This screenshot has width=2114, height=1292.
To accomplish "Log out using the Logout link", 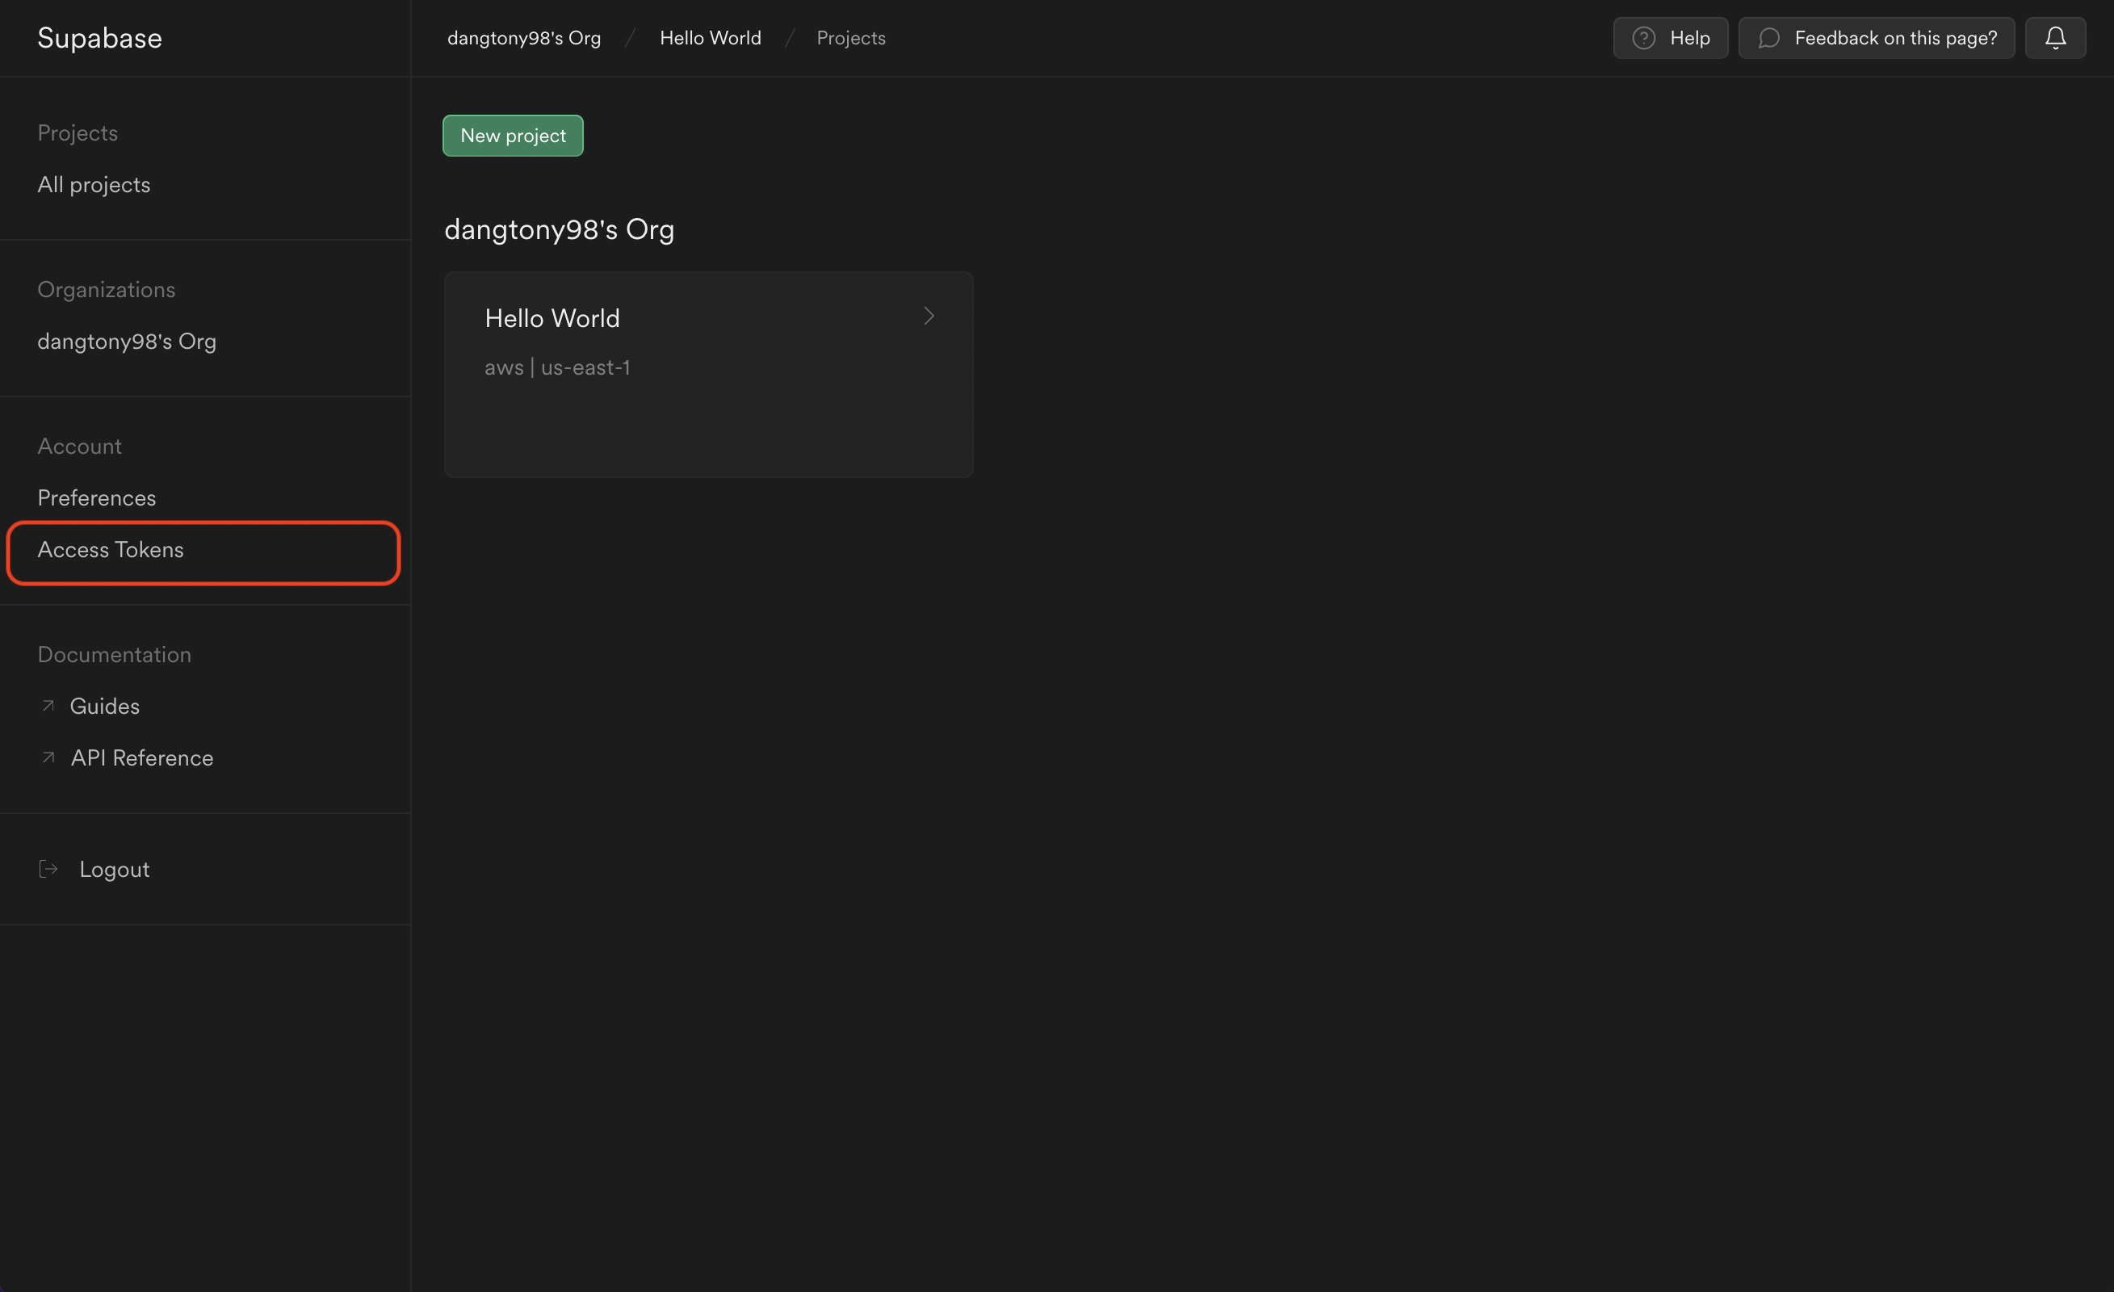I will (114, 869).
